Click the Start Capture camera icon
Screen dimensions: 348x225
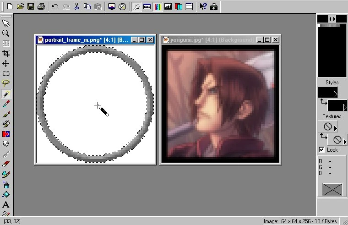click(x=214, y=6)
